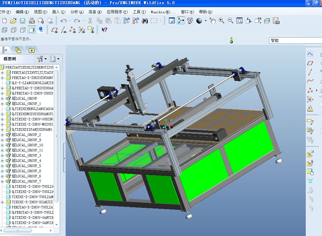Click the repaint screen icon

172,21
